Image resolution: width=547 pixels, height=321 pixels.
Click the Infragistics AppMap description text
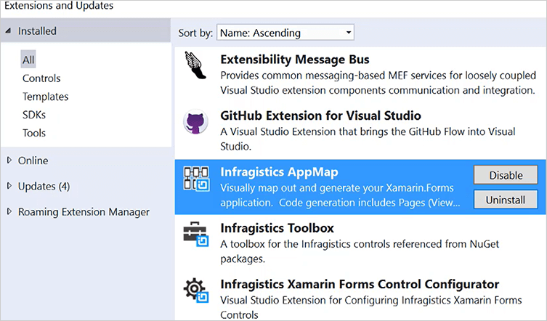coord(340,195)
